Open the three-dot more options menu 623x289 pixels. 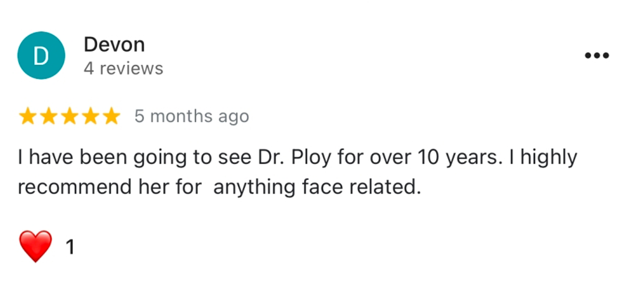tap(596, 55)
